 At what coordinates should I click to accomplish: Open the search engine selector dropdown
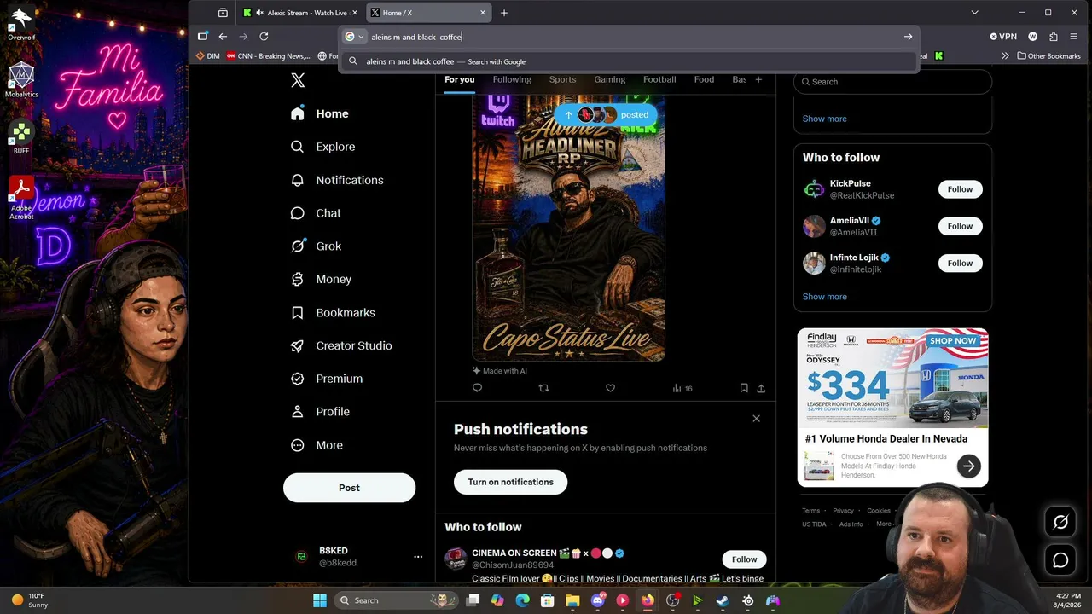point(354,37)
